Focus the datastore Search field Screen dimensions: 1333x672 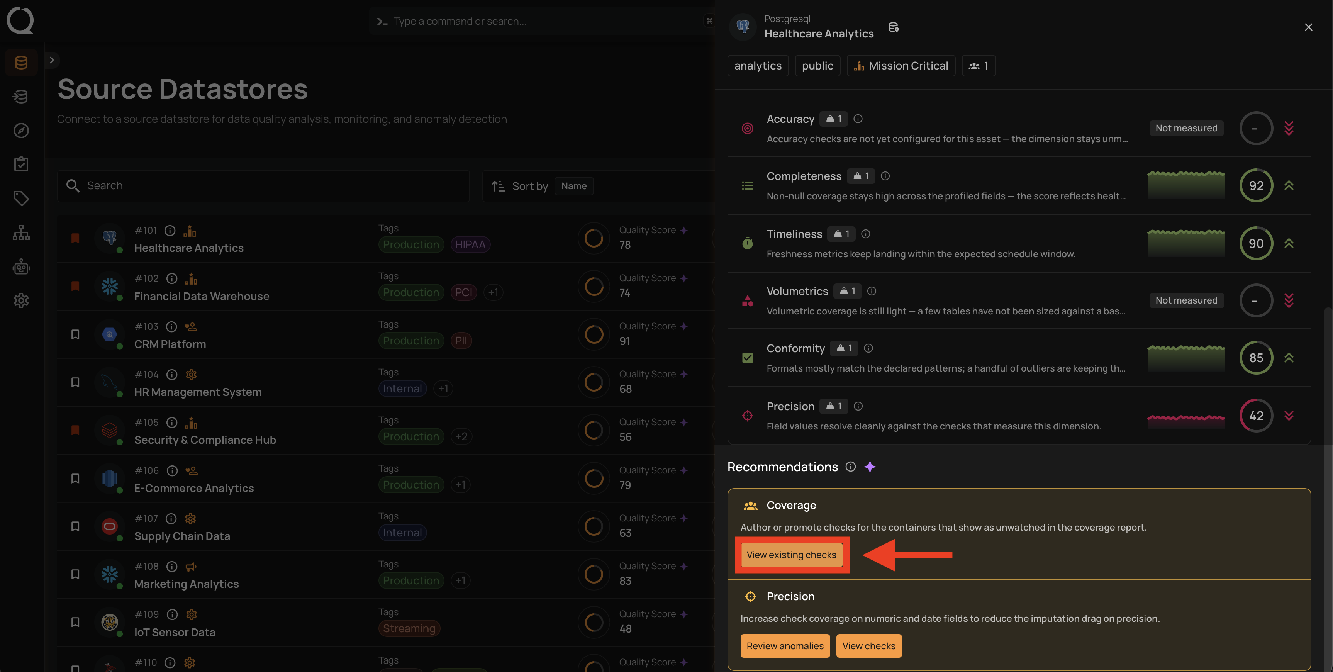click(x=263, y=186)
